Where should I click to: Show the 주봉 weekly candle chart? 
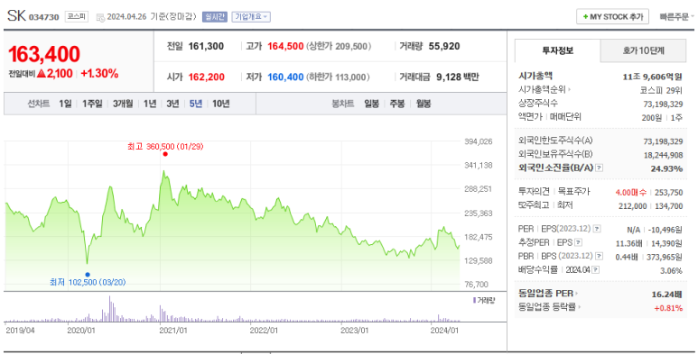click(397, 104)
